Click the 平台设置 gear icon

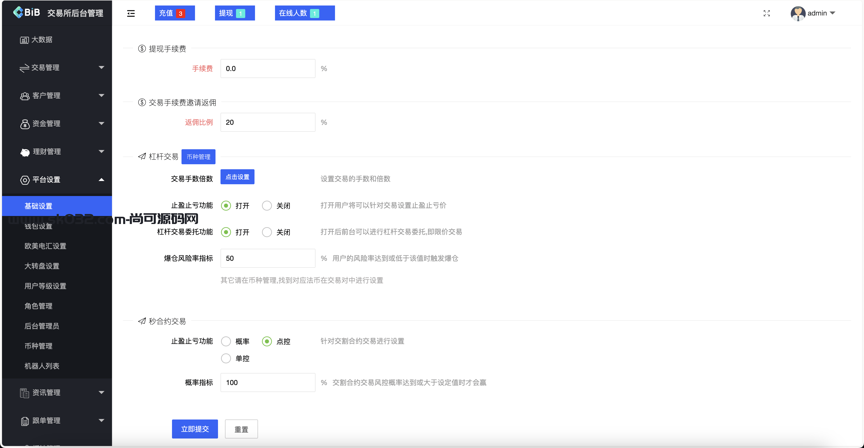click(x=25, y=180)
